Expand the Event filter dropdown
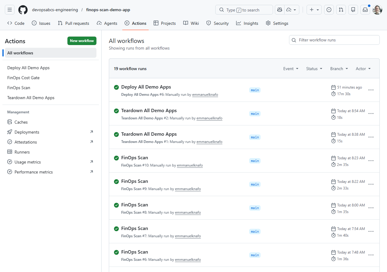 (x=291, y=69)
